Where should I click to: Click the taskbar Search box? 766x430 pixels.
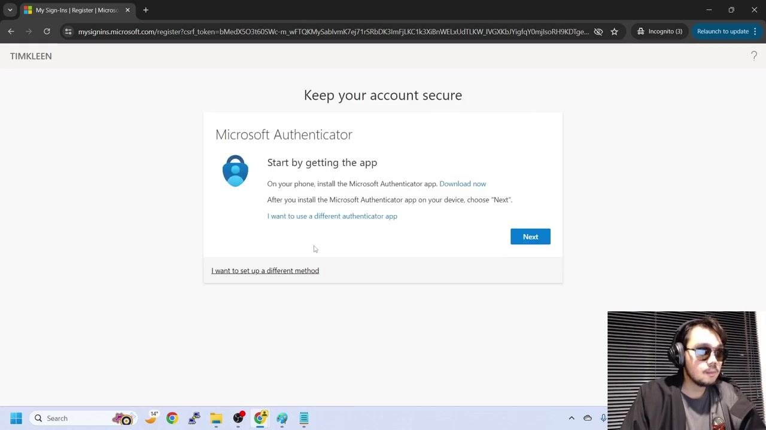tap(82, 418)
